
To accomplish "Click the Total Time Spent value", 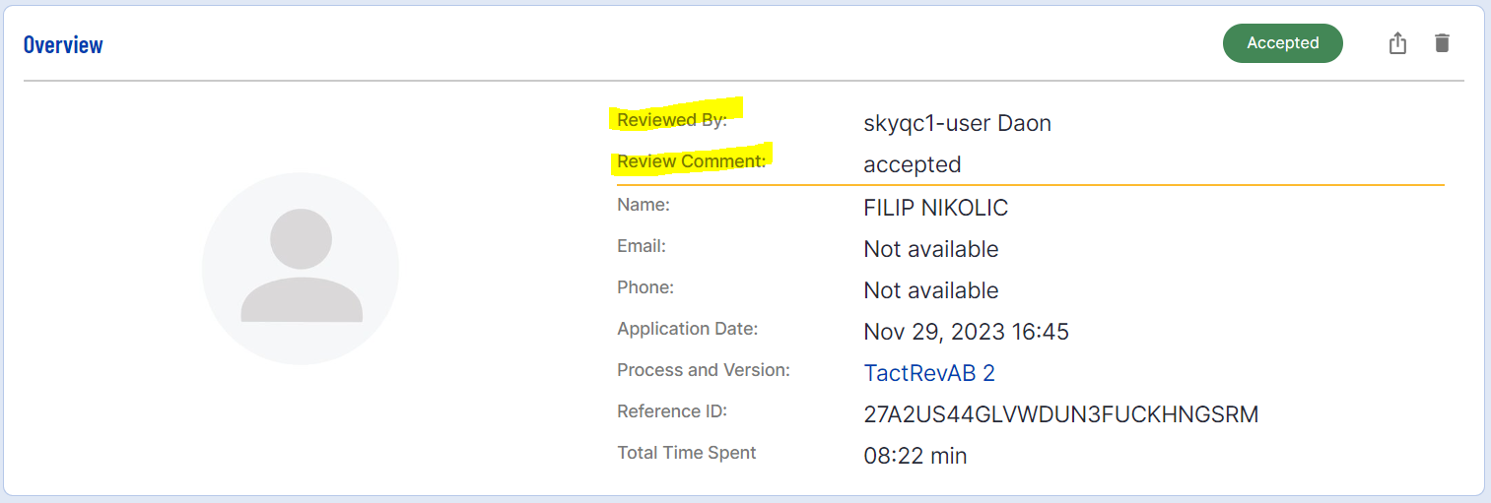I will click(915, 456).
